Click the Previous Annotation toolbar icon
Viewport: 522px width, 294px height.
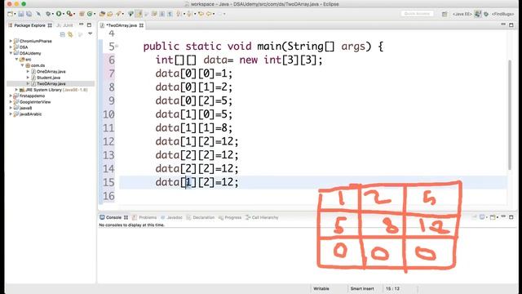(x=190, y=14)
